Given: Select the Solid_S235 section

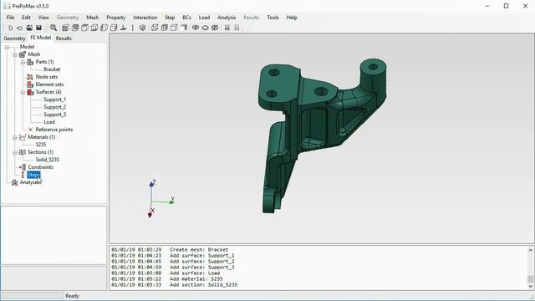Looking at the screenshot, I should [x=47, y=160].
